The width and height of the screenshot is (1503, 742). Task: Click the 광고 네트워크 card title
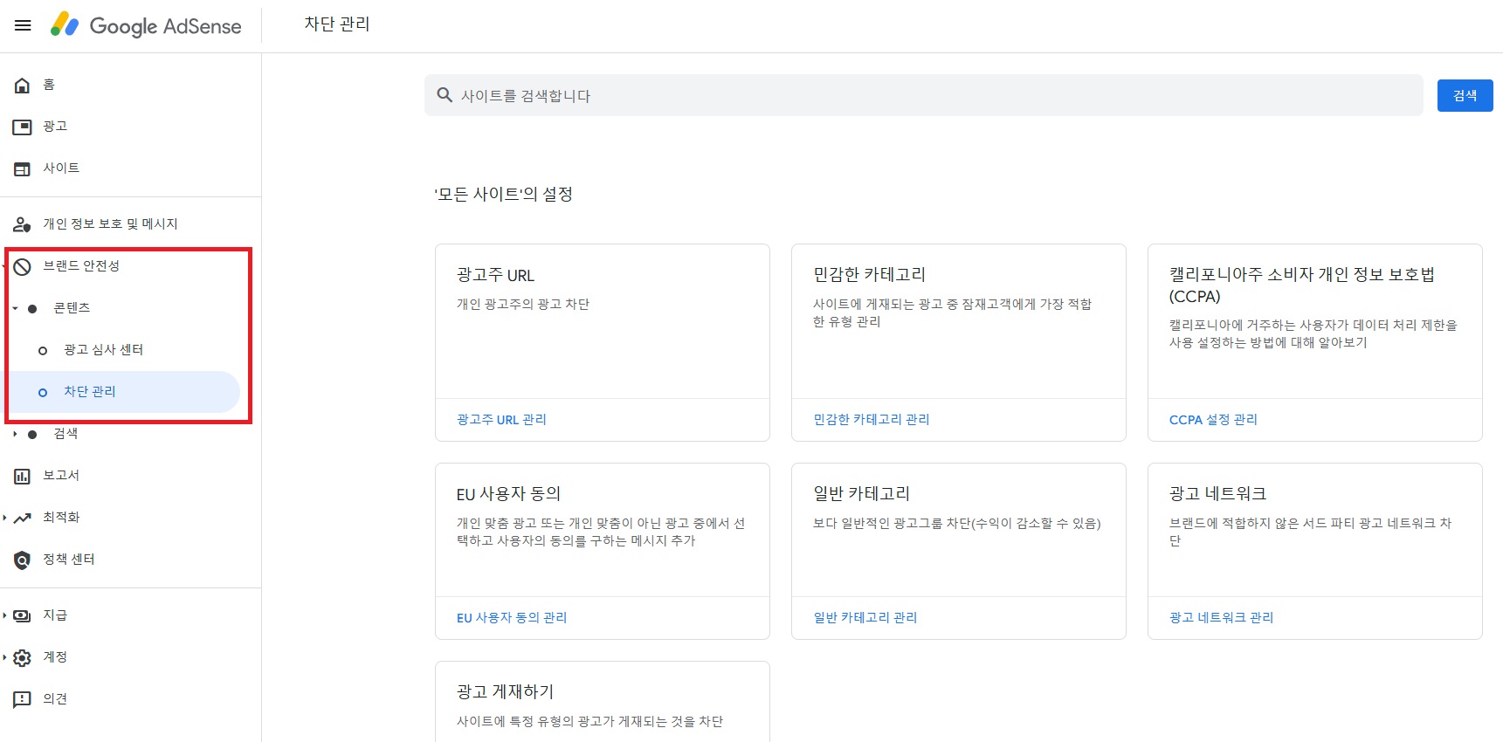pyautogui.click(x=1217, y=494)
